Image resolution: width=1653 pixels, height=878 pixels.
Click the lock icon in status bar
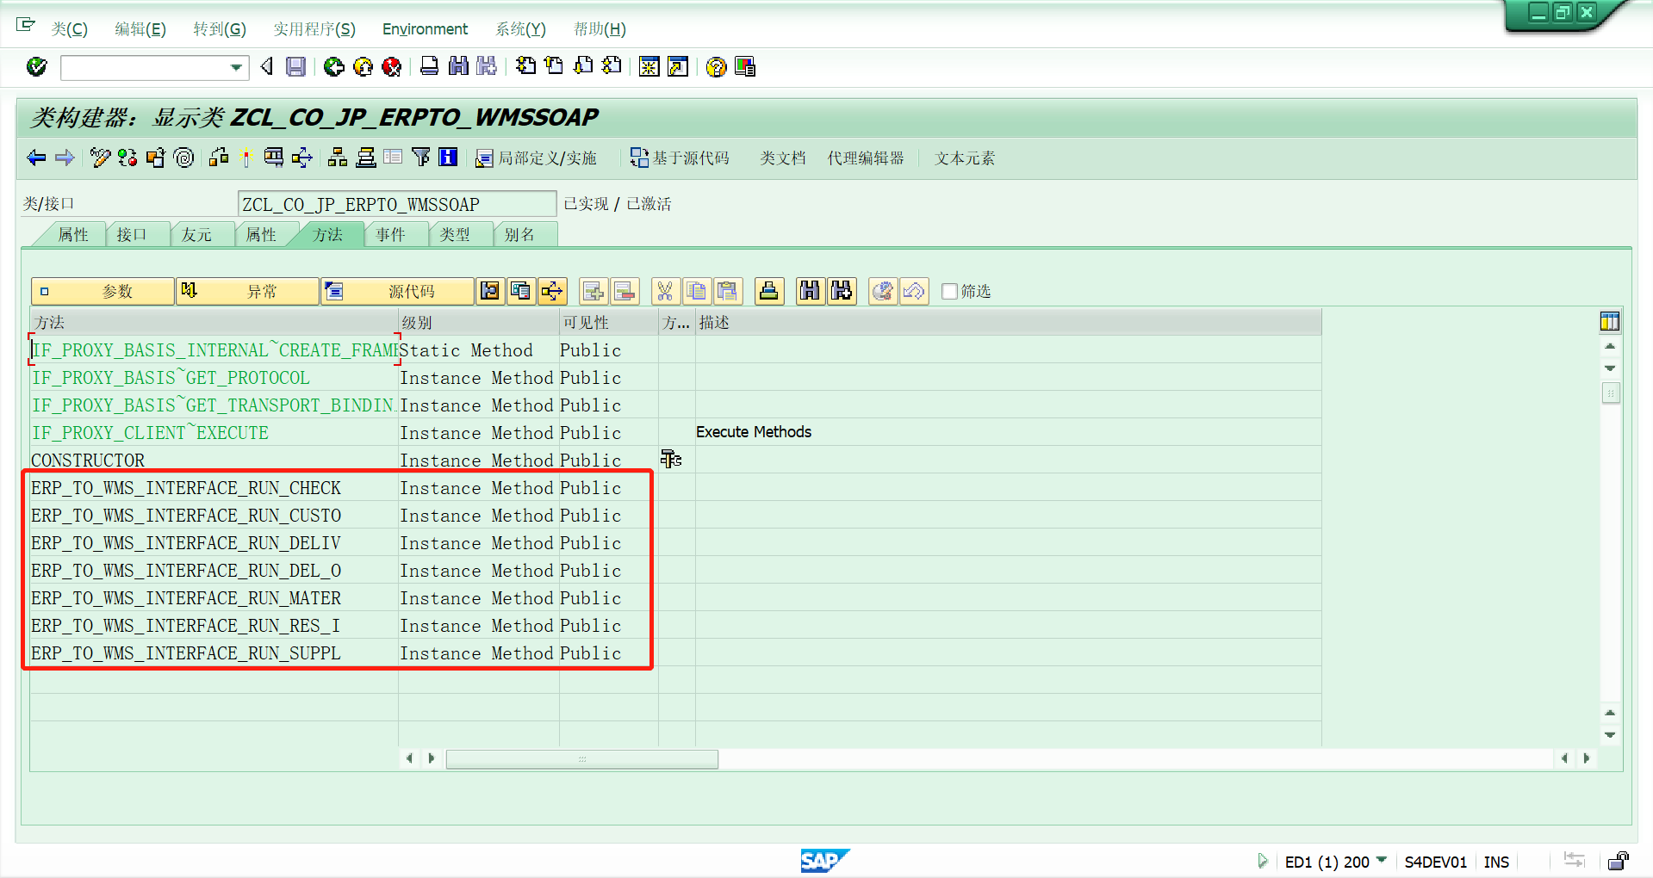point(1619,861)
